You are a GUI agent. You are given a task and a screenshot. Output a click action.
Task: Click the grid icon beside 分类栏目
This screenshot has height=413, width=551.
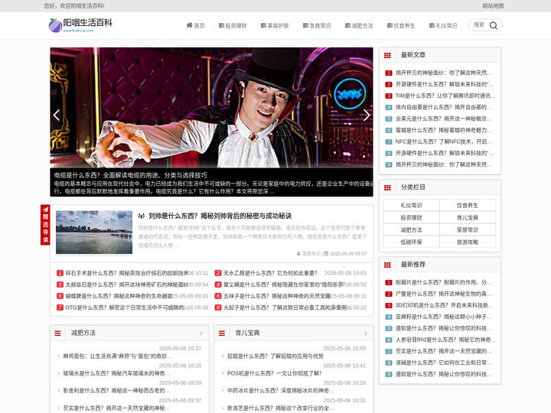[x=387, y=187]
